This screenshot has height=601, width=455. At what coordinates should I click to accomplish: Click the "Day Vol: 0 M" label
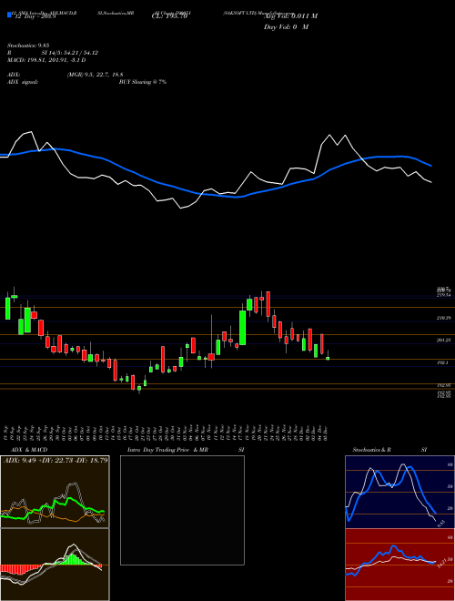[x=286, y=27]
